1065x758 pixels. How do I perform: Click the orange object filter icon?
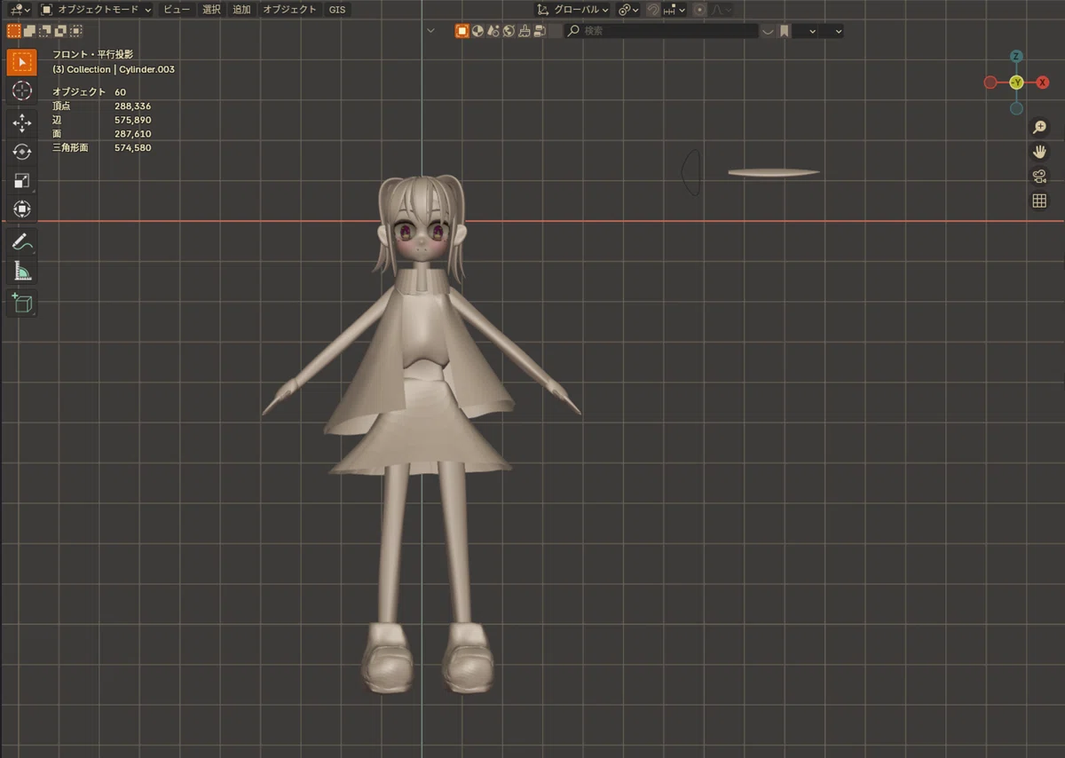[x=462, y=30]
